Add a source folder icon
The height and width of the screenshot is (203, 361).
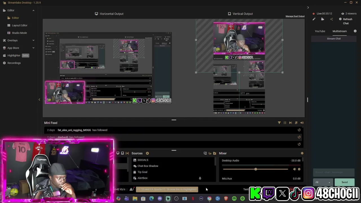[215, 153]
